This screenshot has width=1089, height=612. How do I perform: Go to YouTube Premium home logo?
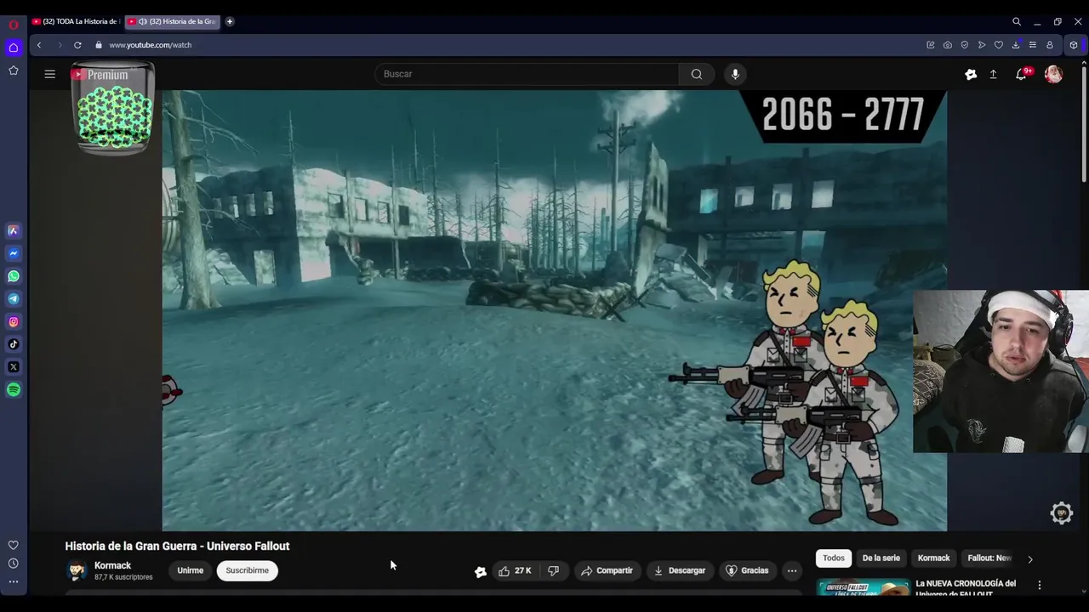100,75
